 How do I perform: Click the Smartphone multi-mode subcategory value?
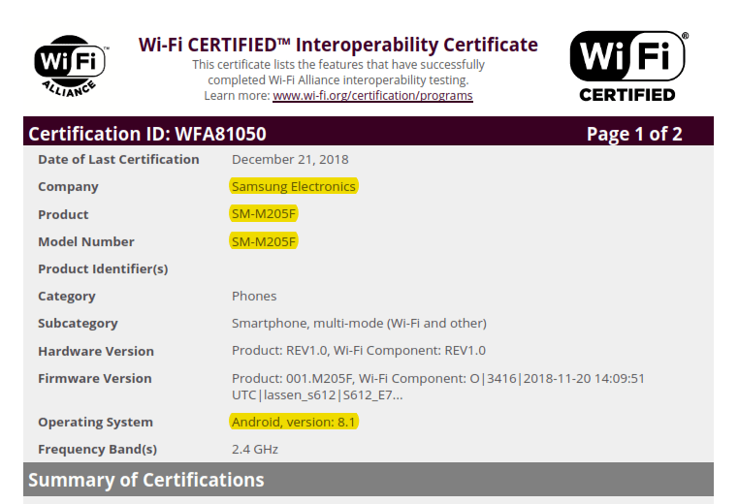(x=359, y=323)
